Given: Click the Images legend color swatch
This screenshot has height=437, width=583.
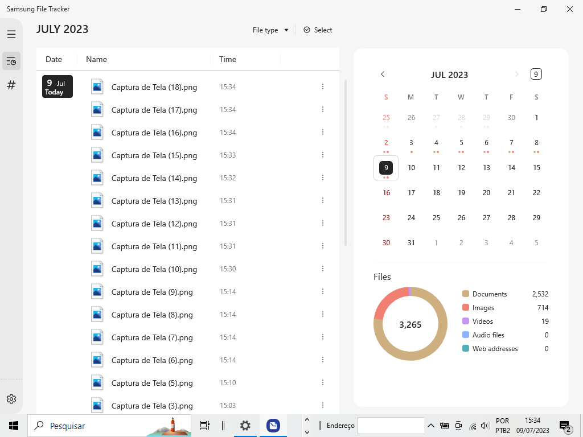Looking at the screenshot, I should pyautogui.click(x=466, y=308).
